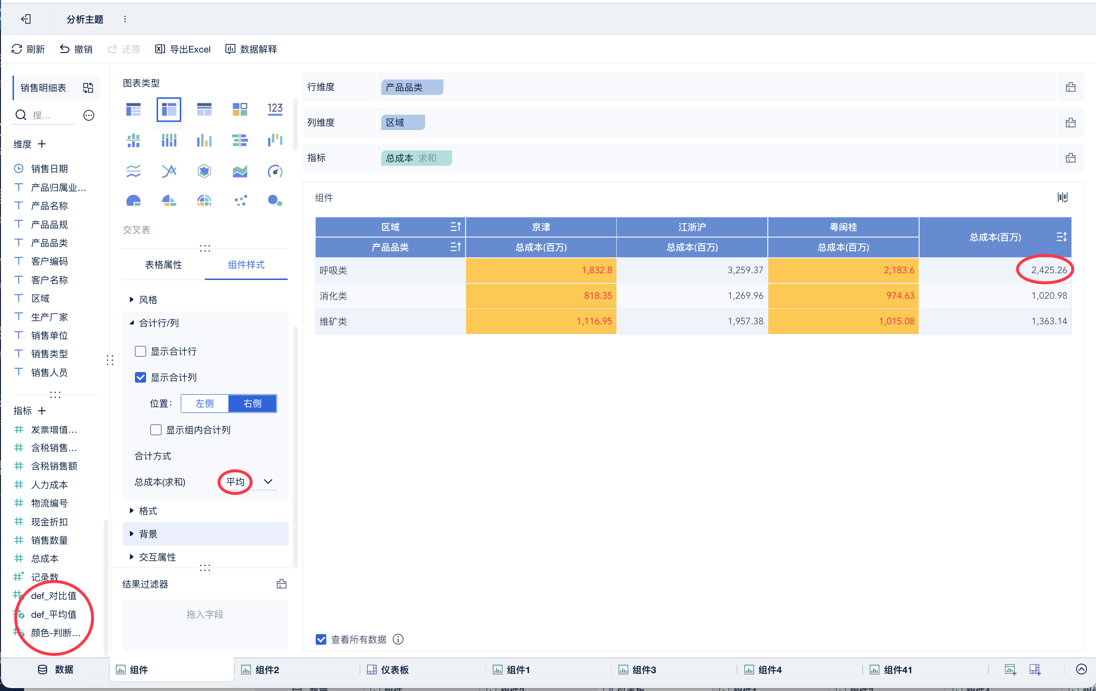Uncheck the 显示合计列 checkbox
Viewport: 1096px width, 691px height.
141,377
